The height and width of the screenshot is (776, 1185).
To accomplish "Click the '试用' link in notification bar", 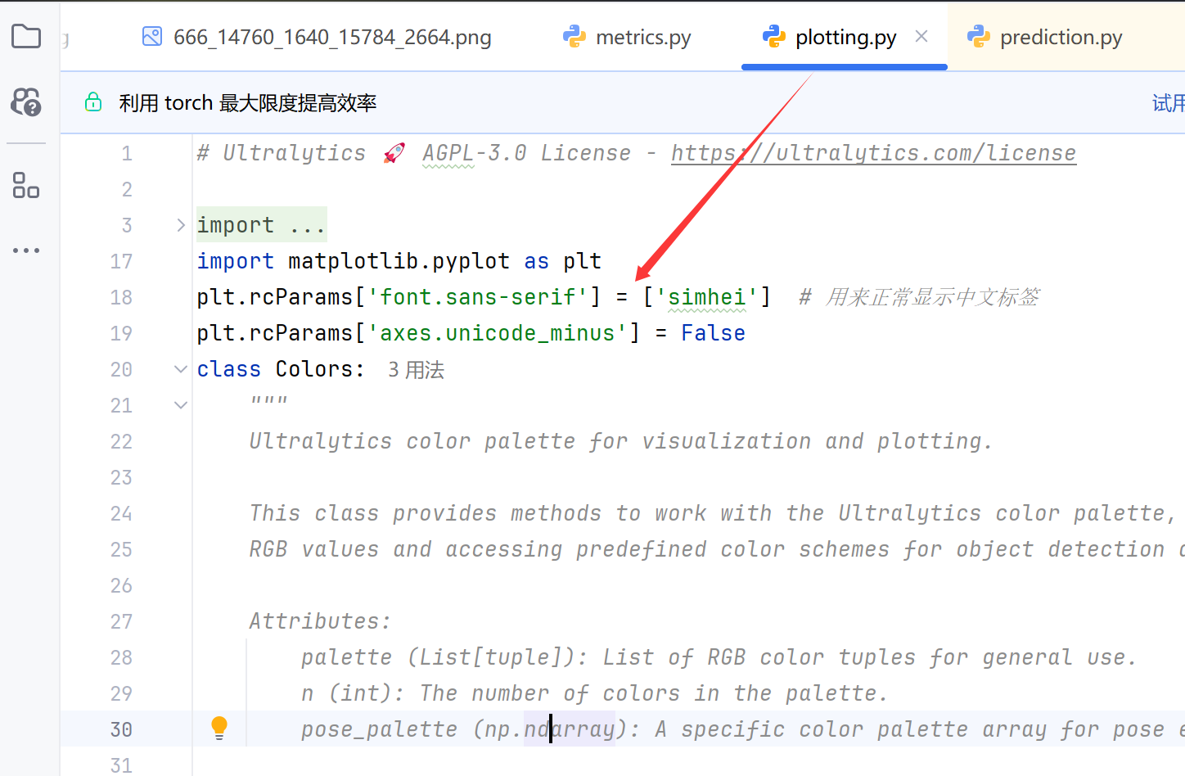I will 1169,103.
